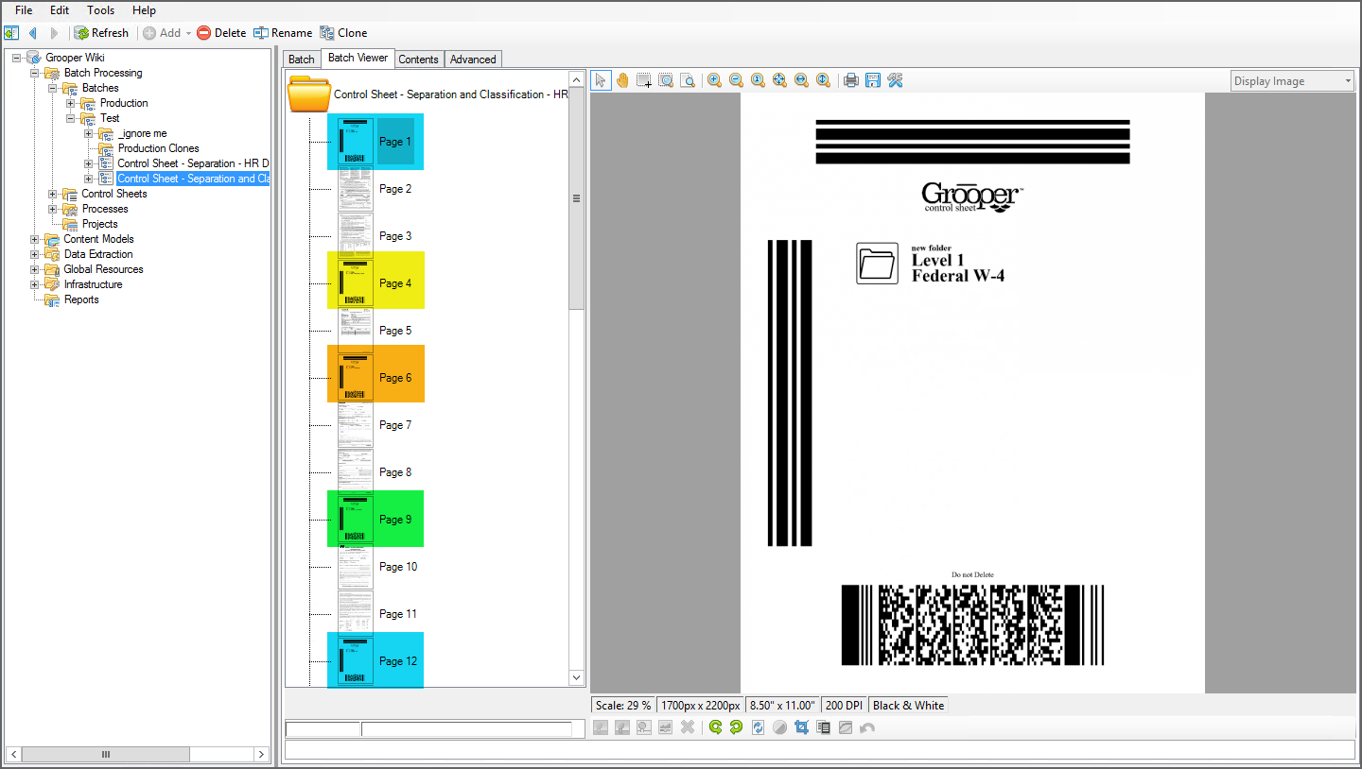
Task: Select the Reports tree item
Action: (x=81, y=299)
